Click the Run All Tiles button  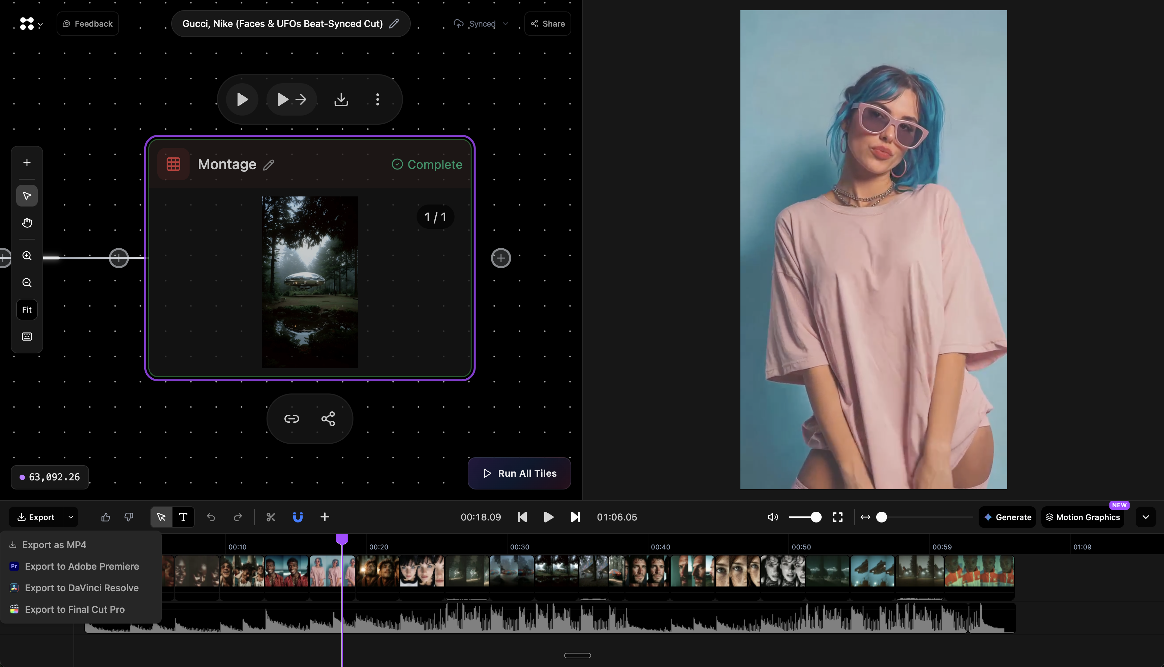coord(519,473)
